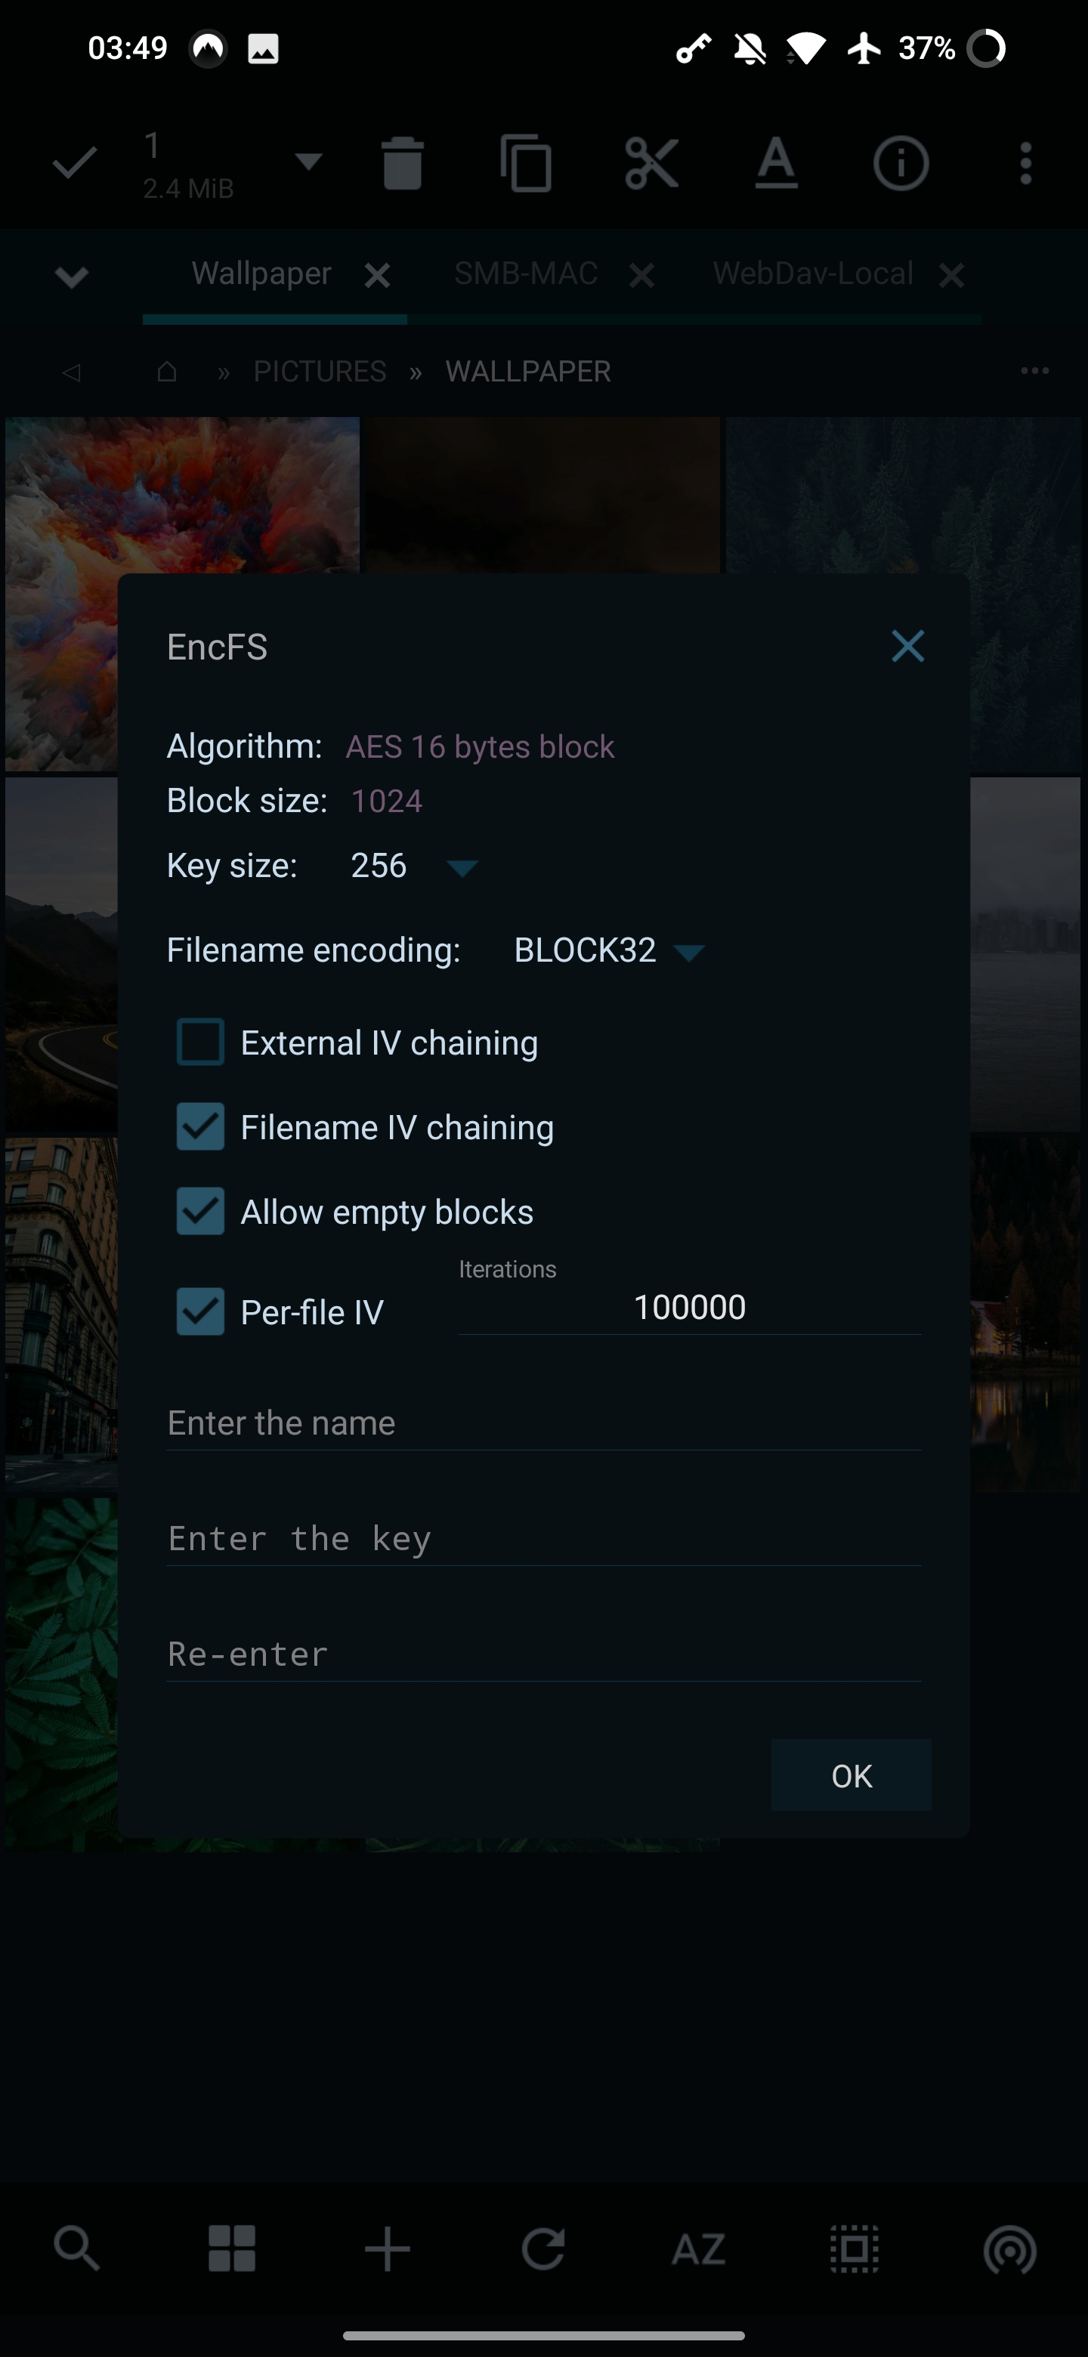This screenshot has height=2357, width=1088.
Task: Open the three-dot overflow menu
Action: point(1026,164)
